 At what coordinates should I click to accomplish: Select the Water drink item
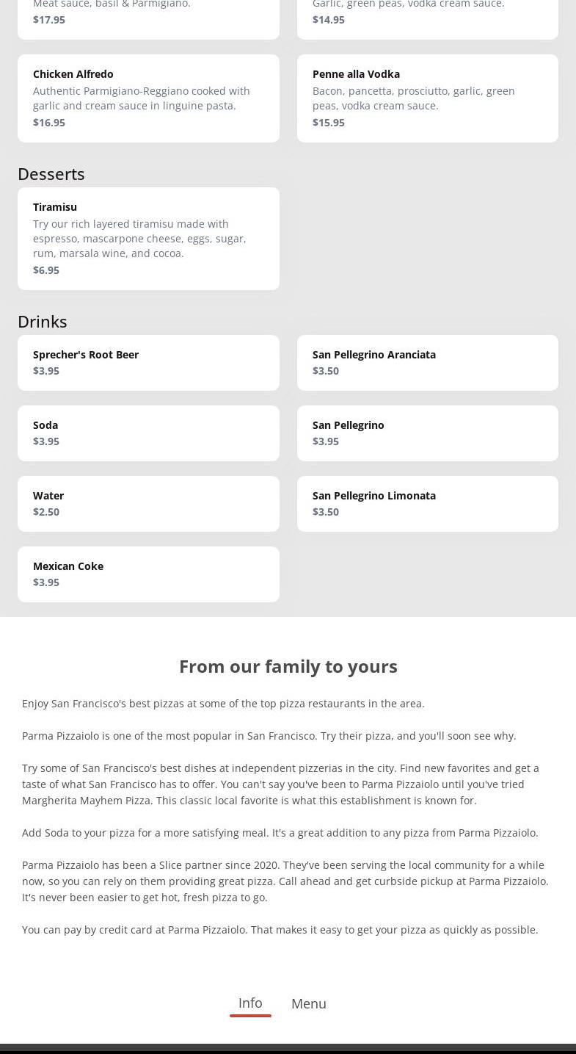pos(148,504)
